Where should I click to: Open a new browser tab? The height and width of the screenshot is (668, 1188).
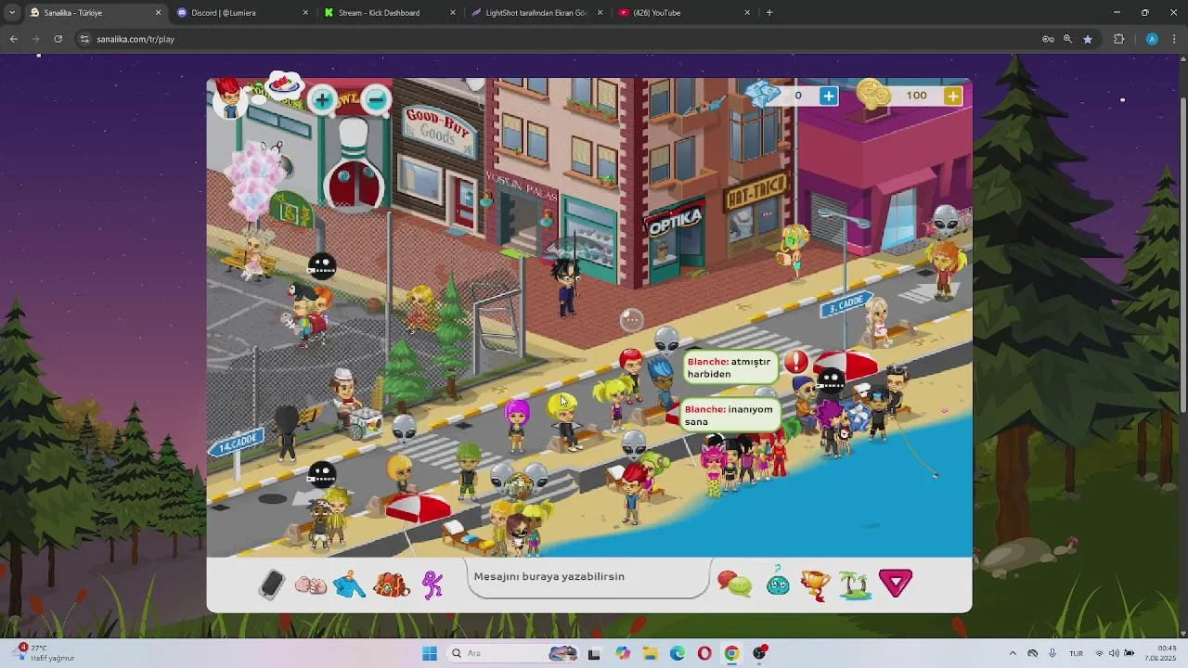point(769,13)
